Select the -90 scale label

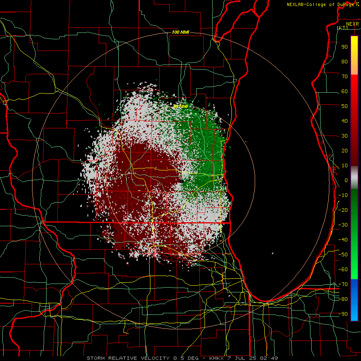pyautogui.click(x=343, y=314)
